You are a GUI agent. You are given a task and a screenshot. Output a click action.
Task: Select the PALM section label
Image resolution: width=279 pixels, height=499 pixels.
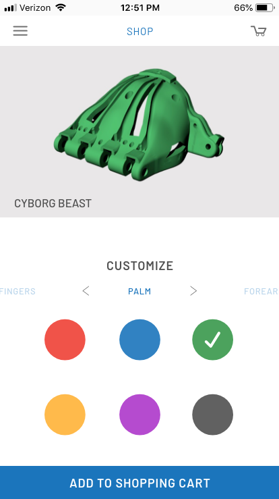[x=139, y=291]
